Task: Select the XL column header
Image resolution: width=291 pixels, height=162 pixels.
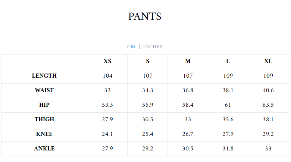Action: (x=268, y=61)
